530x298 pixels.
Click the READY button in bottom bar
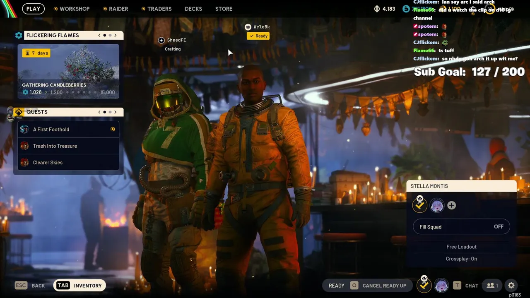(x=336, y=286)
